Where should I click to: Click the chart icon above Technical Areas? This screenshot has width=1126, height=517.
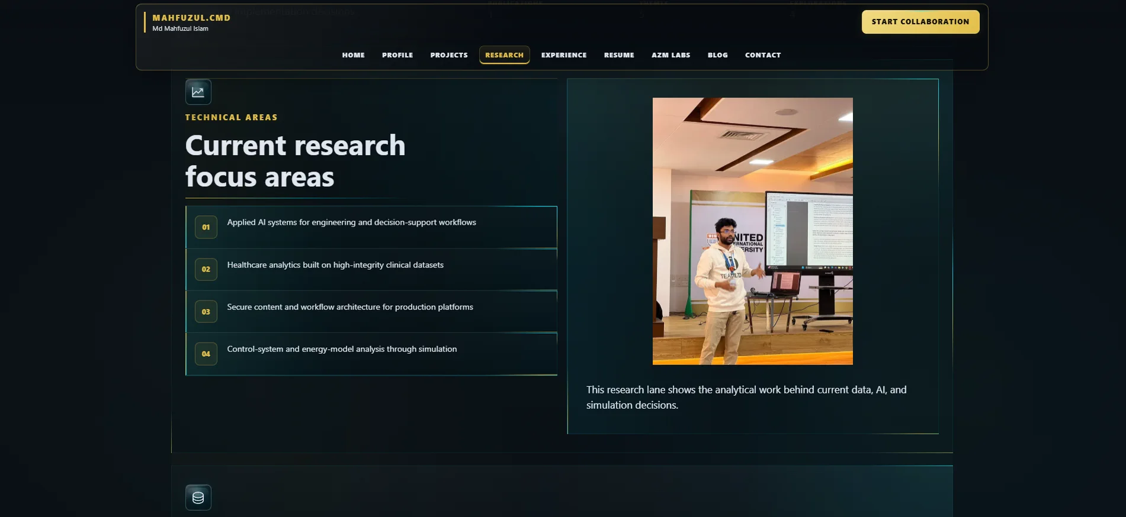pos(198,92)
